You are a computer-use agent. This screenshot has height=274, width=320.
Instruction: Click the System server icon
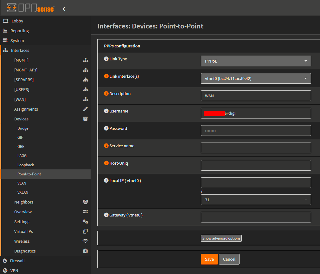[x=5, y=40]
